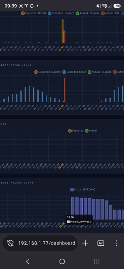Select the 192.168.1.77/dashboard address bar

40,243
